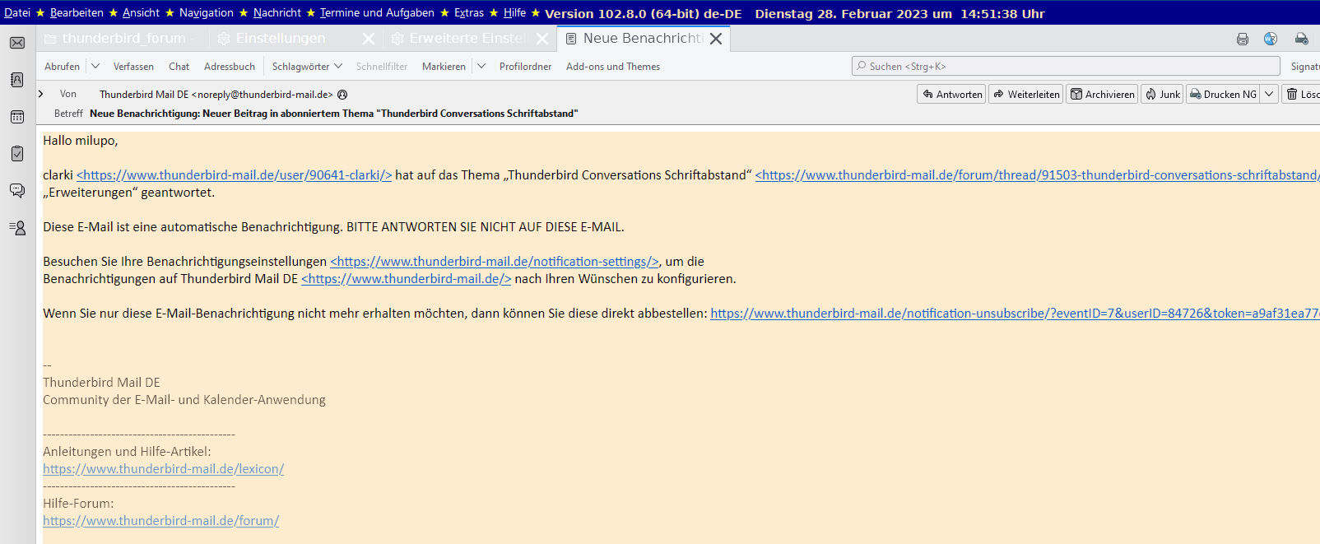The height and width of the screenshot is (544, 1320).
Task: Open the lexicon link under Anleitungen
Action: (x=164, y=469)
